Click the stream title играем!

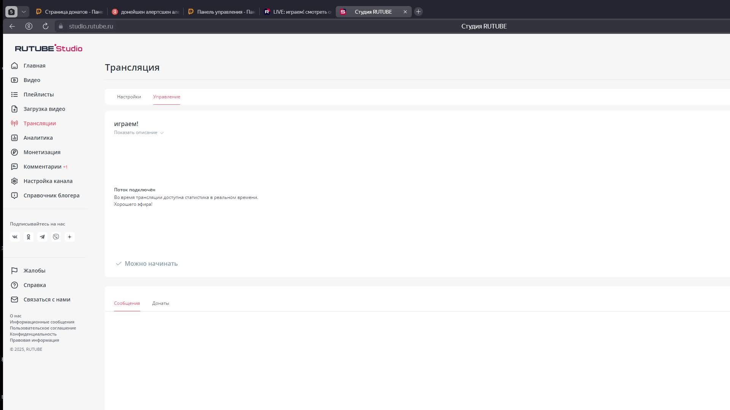(126, 124)
